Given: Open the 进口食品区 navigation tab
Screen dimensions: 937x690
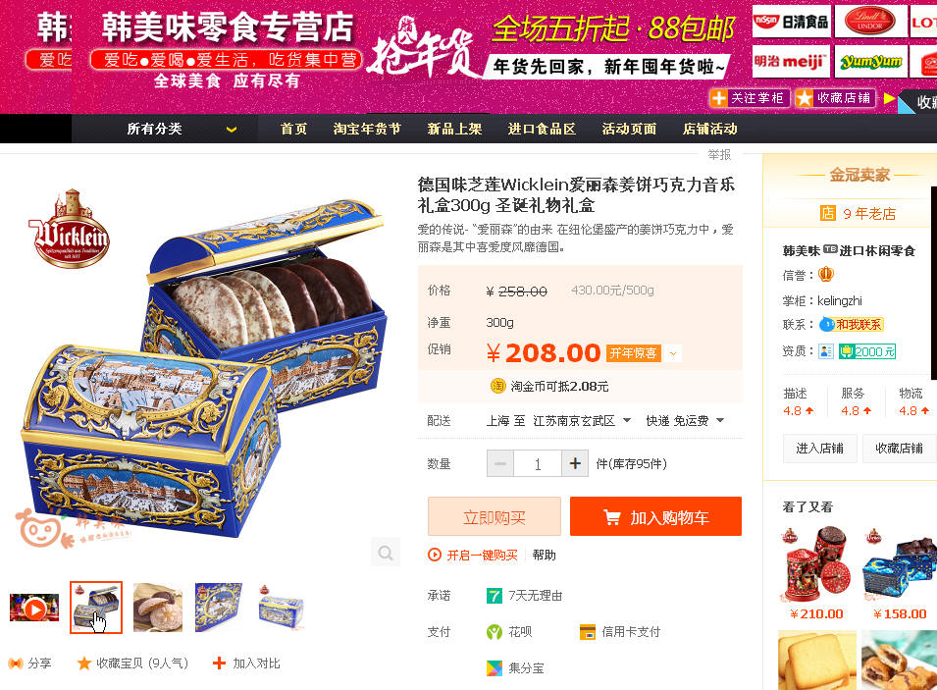Looking at the screenshot, I should (x=542, y=130).
